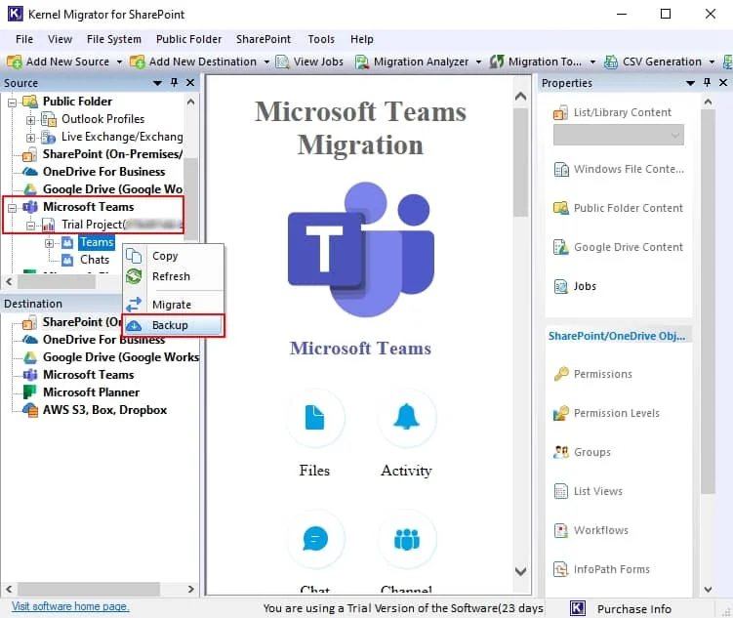Expand the Teams tree node
Screen dimensions: 733x618
point(49,243)
